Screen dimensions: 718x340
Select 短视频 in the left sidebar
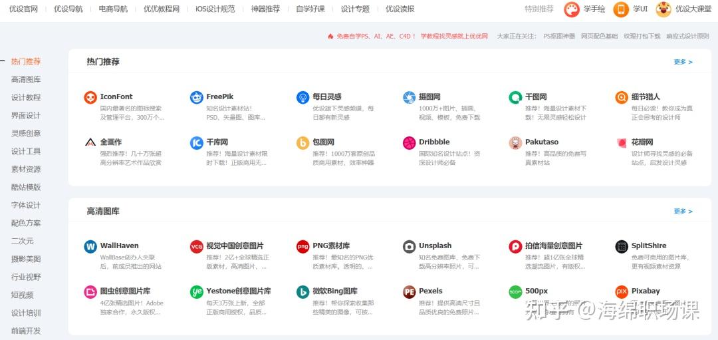tap(23, 295)
